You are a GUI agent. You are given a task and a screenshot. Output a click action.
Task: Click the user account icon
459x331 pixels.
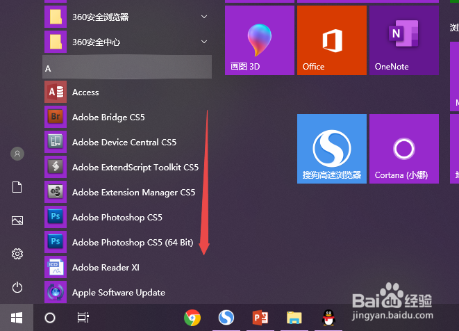coord(17,154)
